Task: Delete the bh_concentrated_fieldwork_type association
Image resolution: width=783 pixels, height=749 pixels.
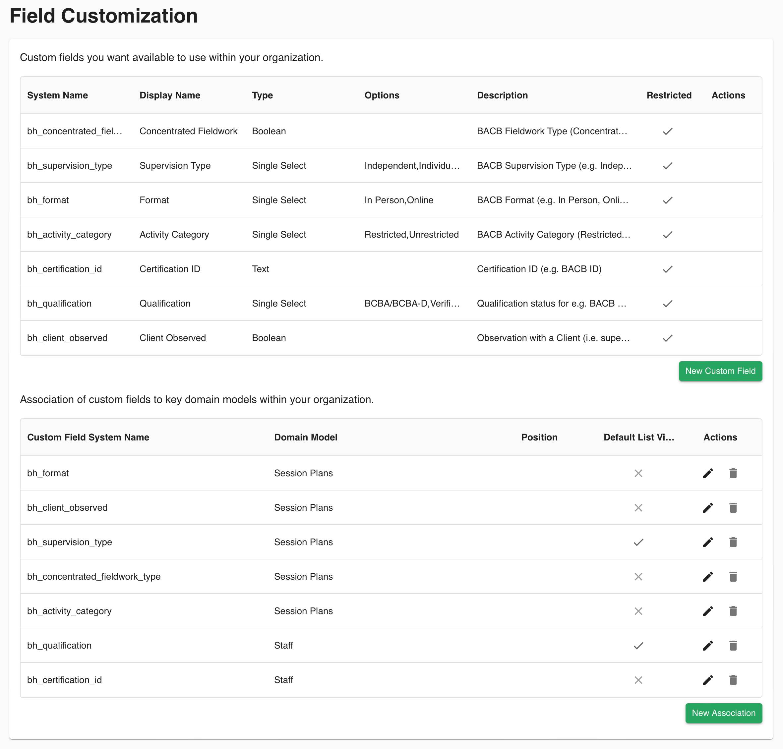Action: click(733, 577)
